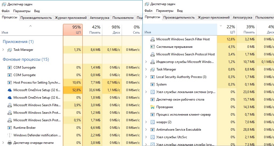The width and height of the screenshot is (274, 146).
Task: Sort by Сеть column in left window
Action: click(x=132, y=30)
